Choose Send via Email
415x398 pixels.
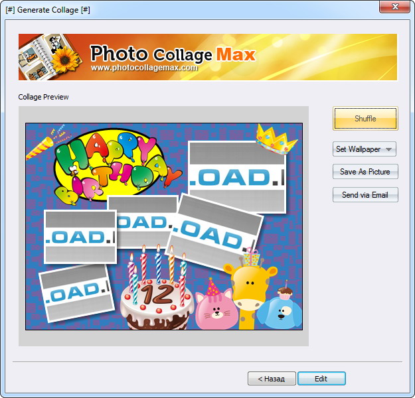(365, 195)
